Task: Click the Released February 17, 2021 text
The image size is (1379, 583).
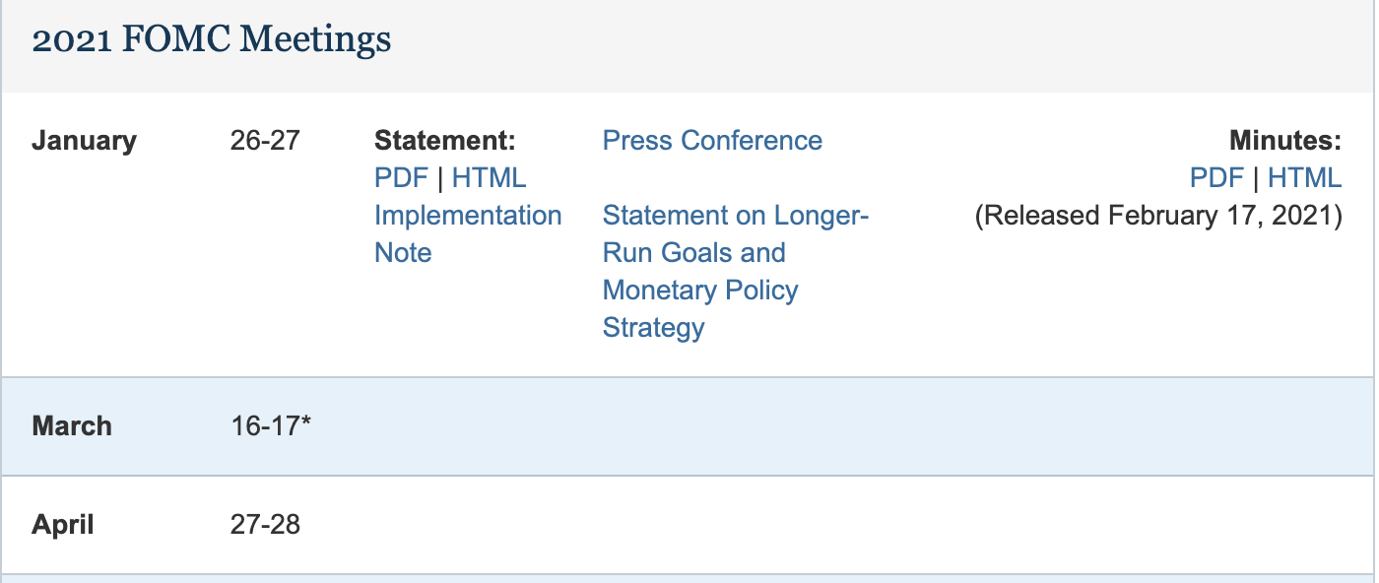Action: (x=1158, y=216)
